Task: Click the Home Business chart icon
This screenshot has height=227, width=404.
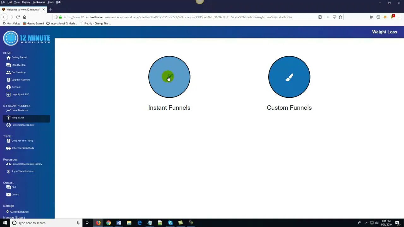Action: (x=9, y=110)
